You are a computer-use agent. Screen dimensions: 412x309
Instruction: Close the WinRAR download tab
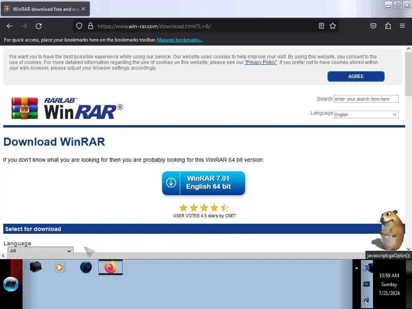[x=83, y=9]
